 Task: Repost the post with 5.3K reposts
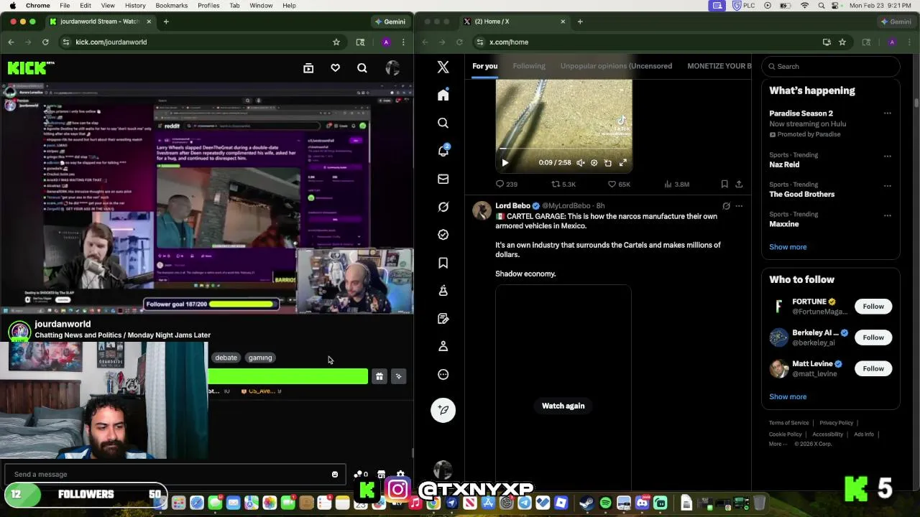[563, 184]
